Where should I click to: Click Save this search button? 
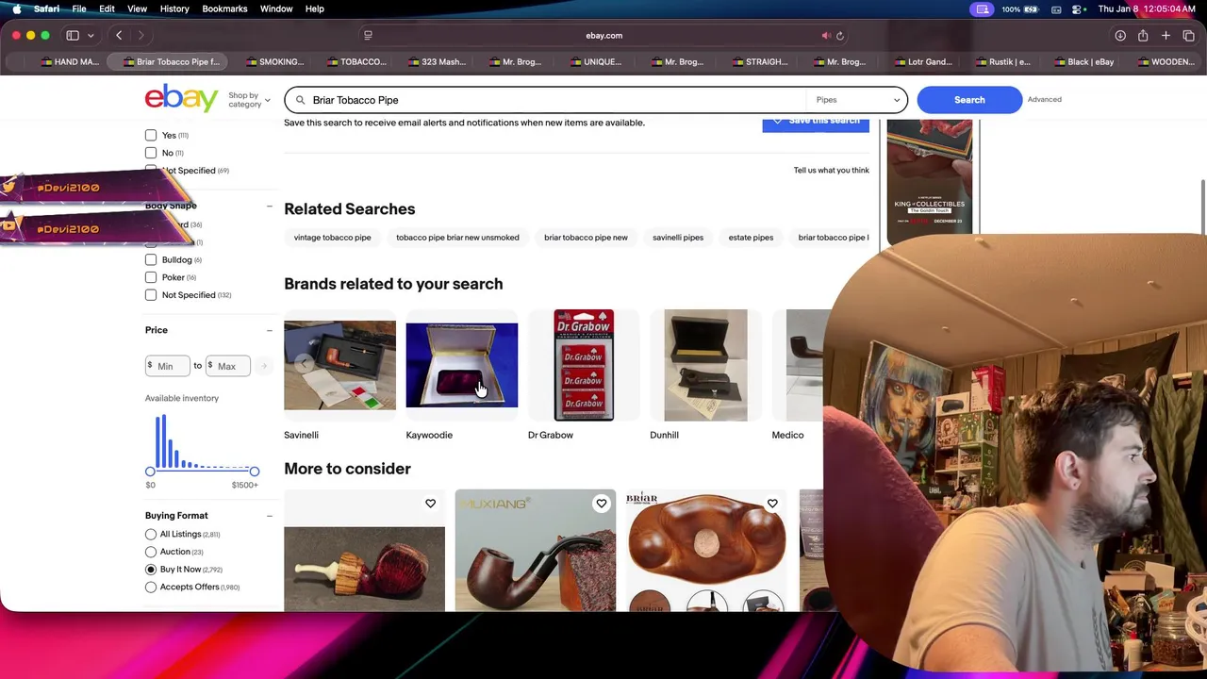click(x=816, y=123)
